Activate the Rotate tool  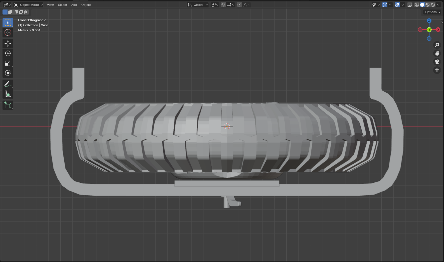(8, 53)
